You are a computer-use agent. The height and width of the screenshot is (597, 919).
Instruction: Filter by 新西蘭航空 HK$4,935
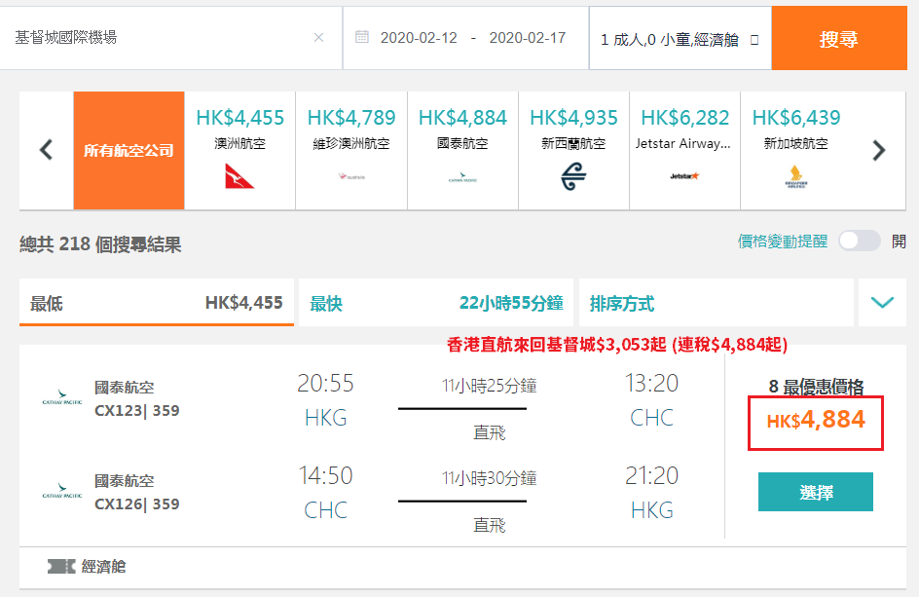pyautogui.click(x=573, y=150)
